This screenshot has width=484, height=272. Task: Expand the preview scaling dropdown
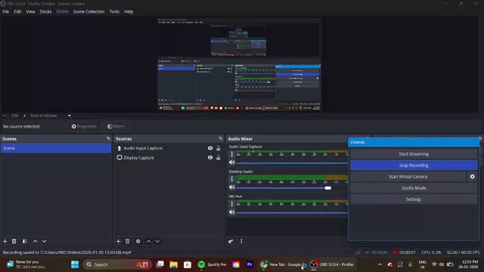pyautogui.click(x=70, y=116)
